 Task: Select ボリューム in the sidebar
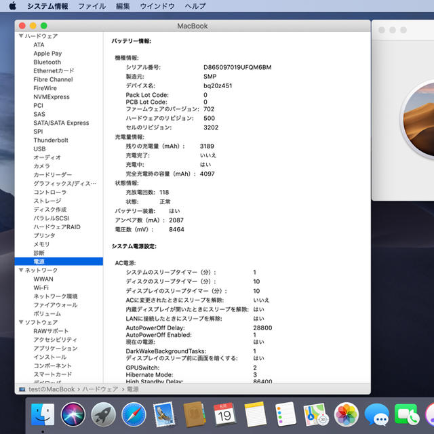47,313
